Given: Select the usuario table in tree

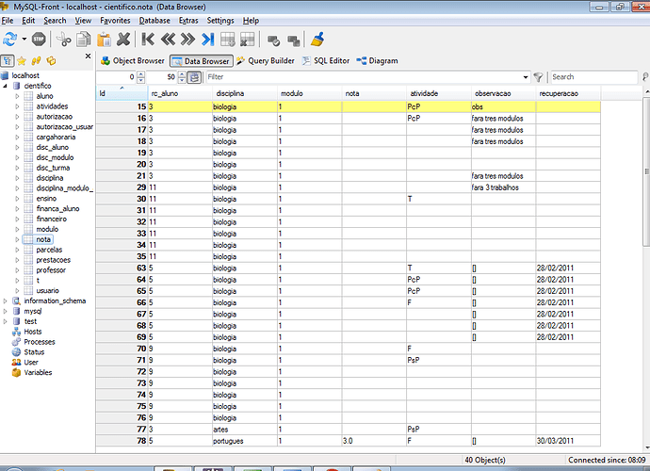Looking at the screenshot, I should coord(48,291).
